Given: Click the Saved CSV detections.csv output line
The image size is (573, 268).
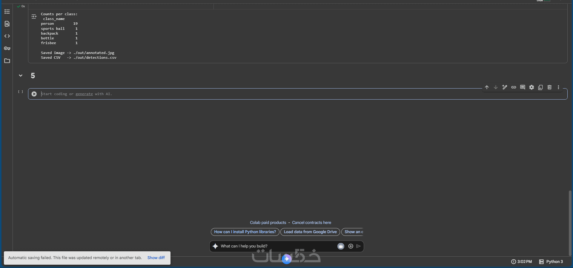Looking at the screenshot, I should (79, 58).
